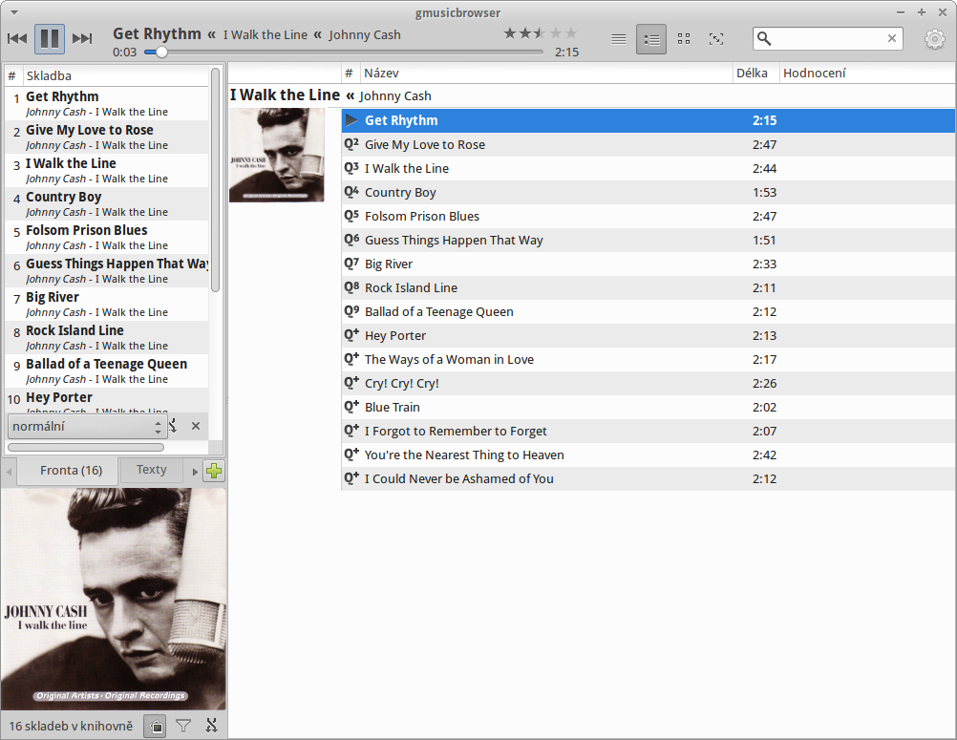
Task: Click the shuffle icon in the status bar
Action: [x=211, y=726]
